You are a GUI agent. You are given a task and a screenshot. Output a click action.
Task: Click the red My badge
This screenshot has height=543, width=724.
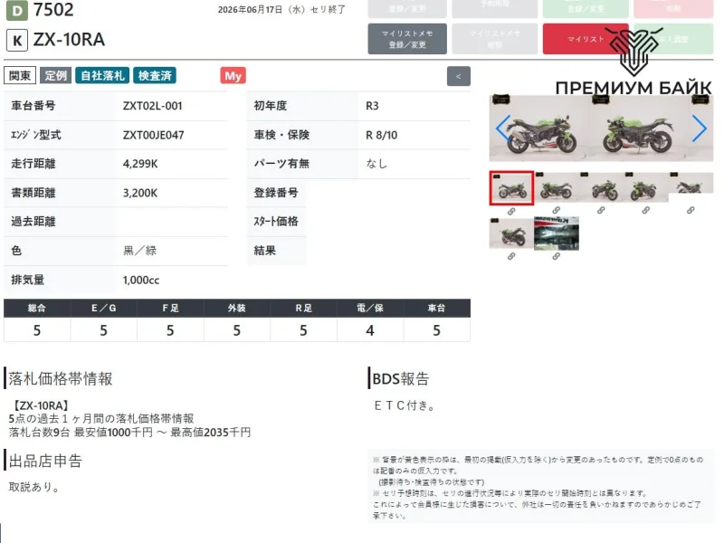(233, 76)
